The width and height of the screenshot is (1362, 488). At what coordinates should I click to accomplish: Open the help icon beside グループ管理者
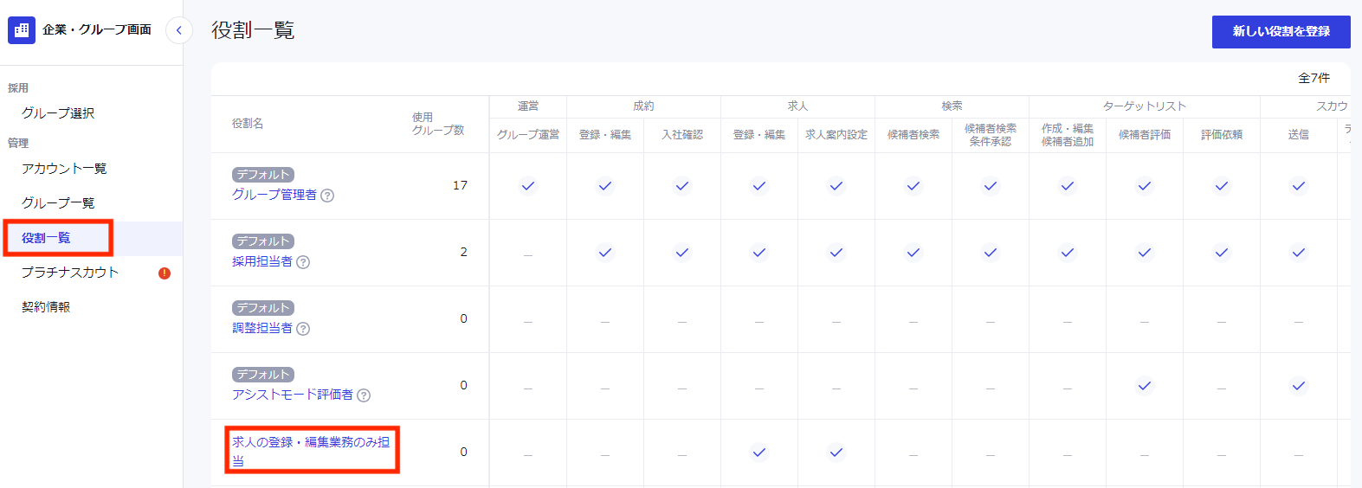(327, 196)
